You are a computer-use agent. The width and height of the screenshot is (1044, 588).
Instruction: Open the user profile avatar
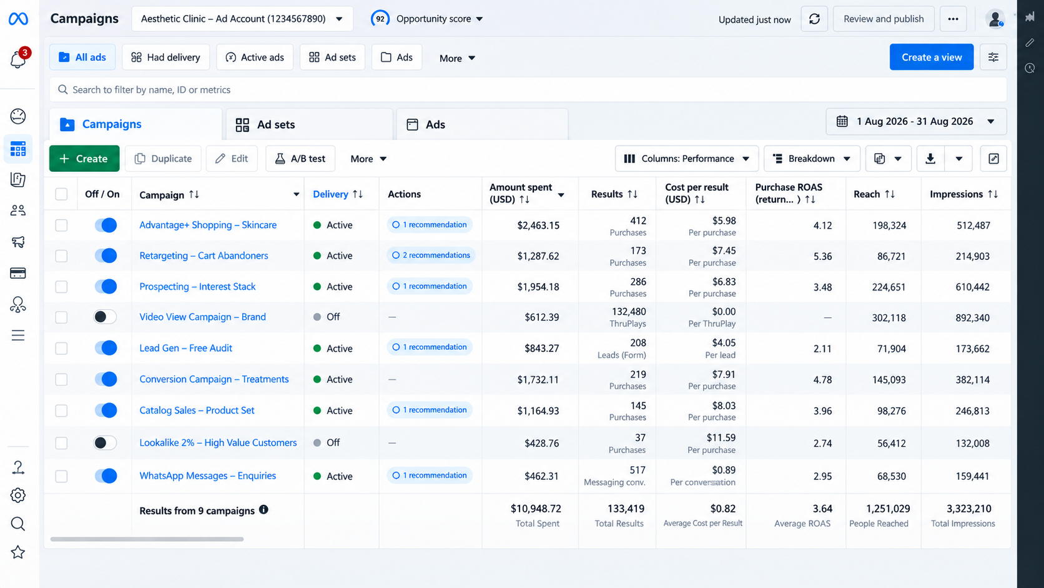(995, 19)
